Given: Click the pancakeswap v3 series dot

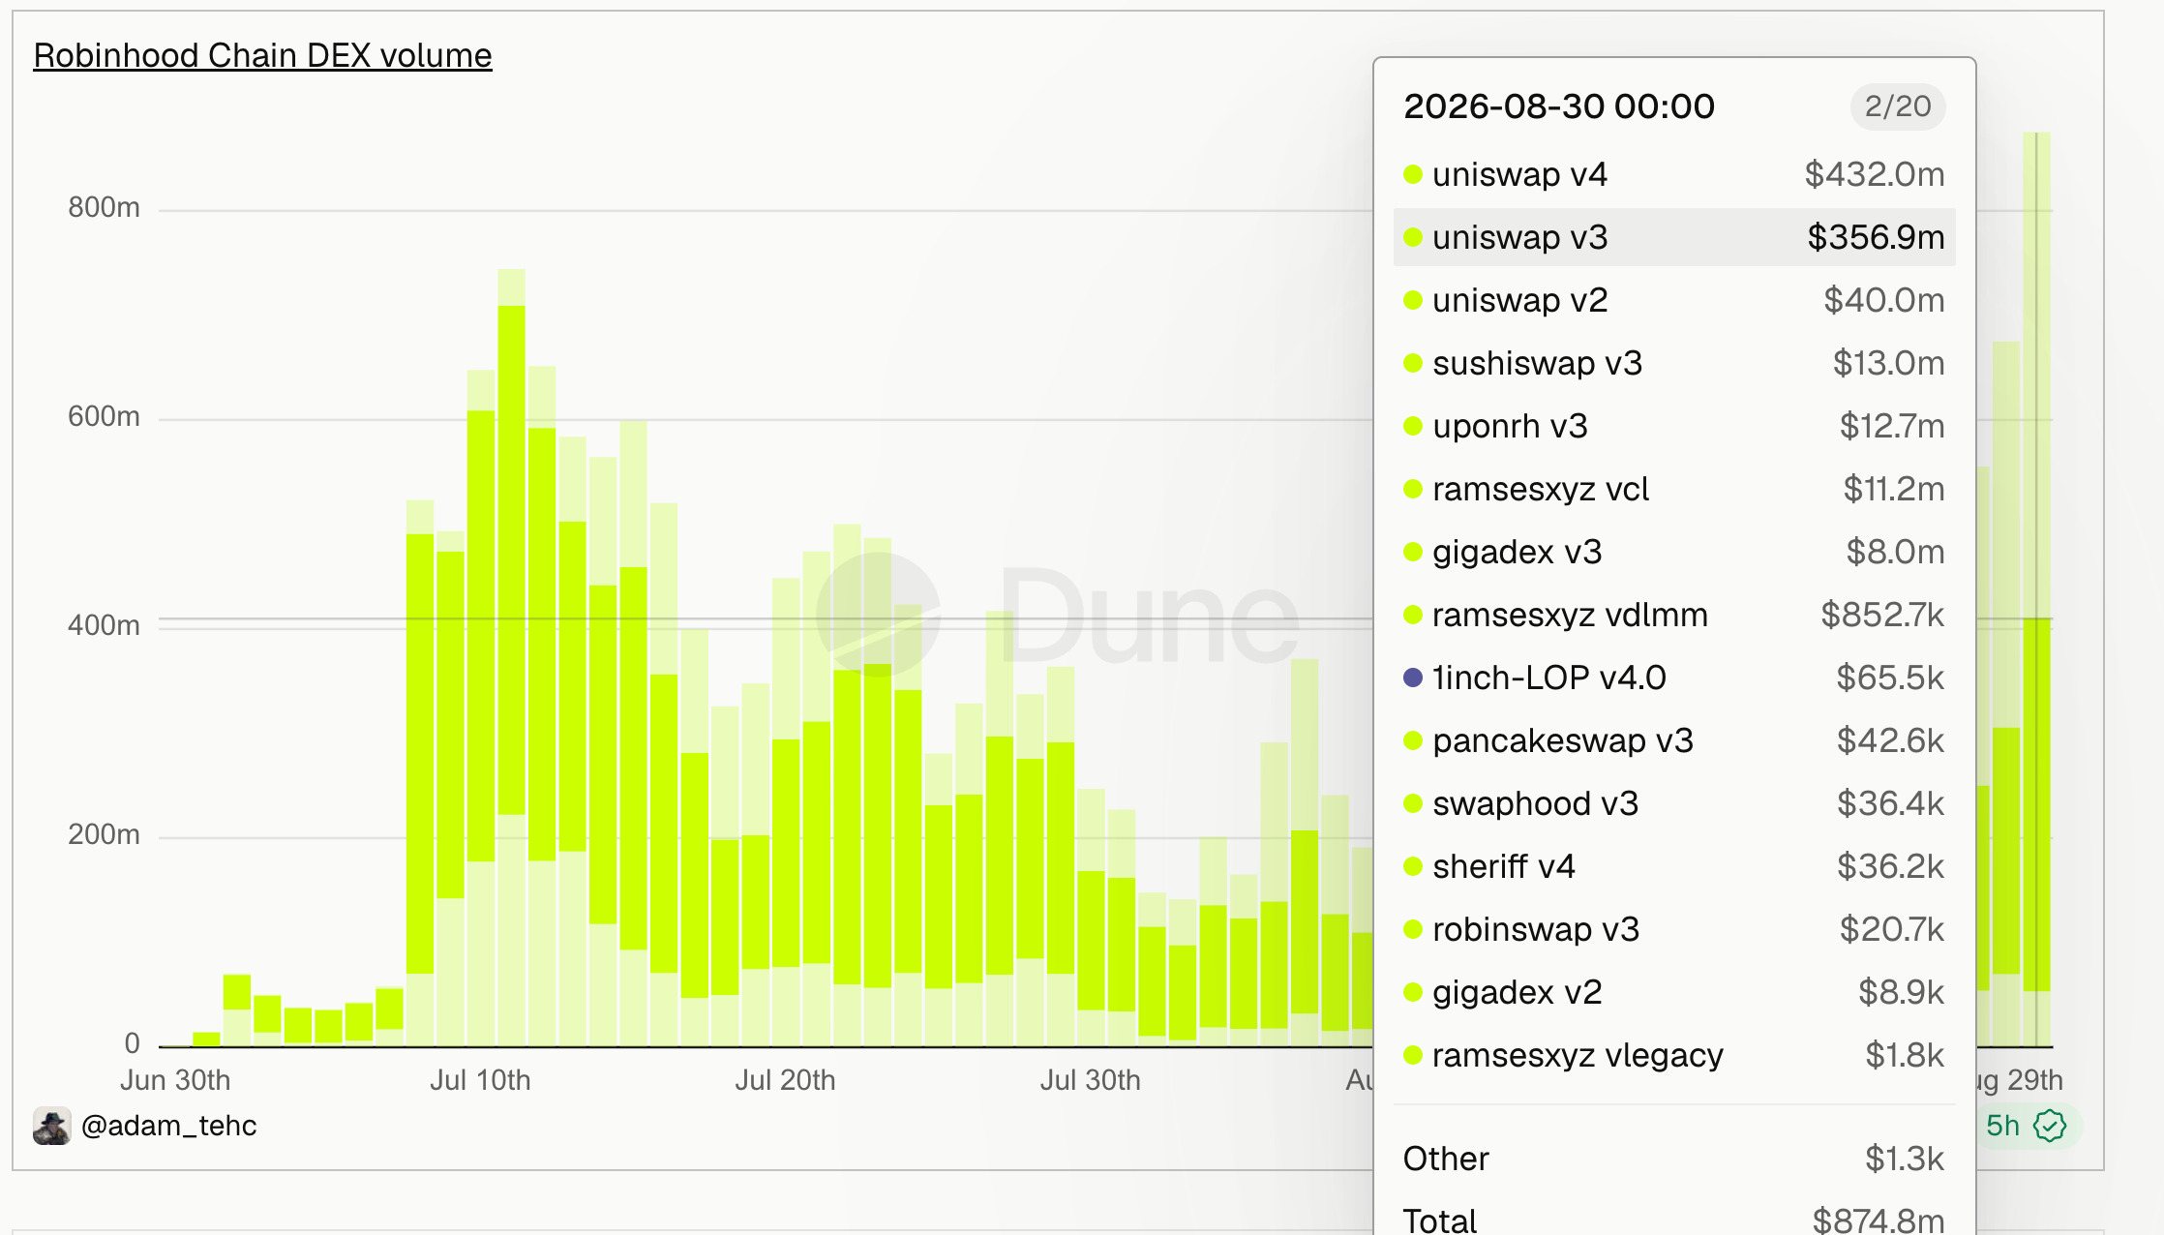Looking at the screenshot, I should 1413,740.
